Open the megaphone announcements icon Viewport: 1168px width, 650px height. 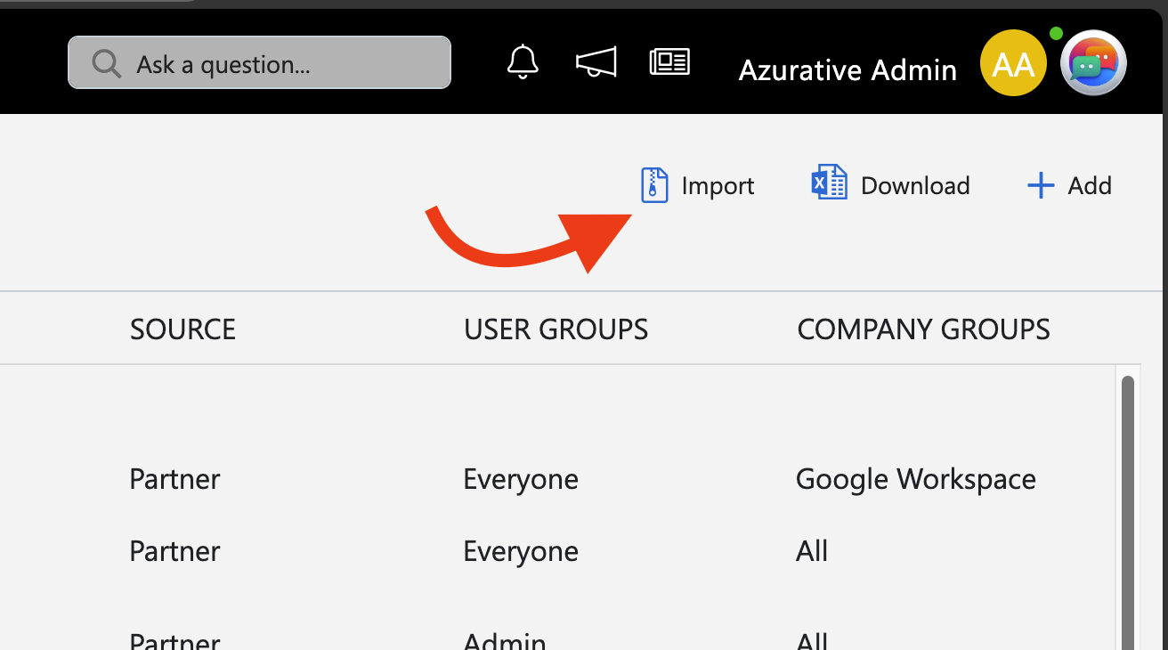coord(596,61)
